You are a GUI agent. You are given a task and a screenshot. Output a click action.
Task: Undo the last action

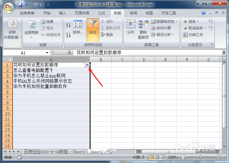pos(27,5)
